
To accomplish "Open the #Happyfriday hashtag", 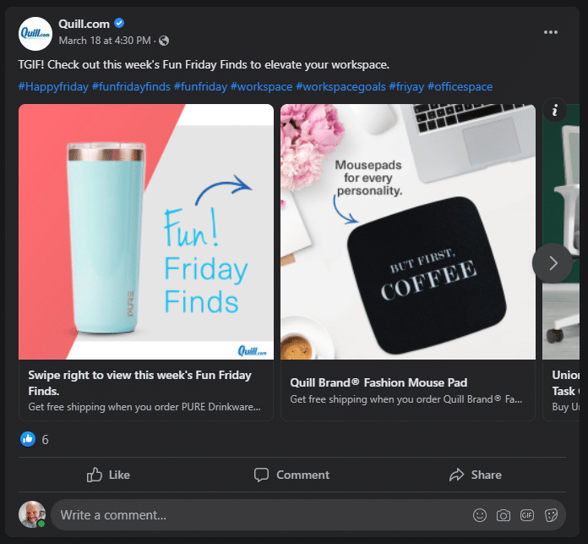I will (53, 87).
